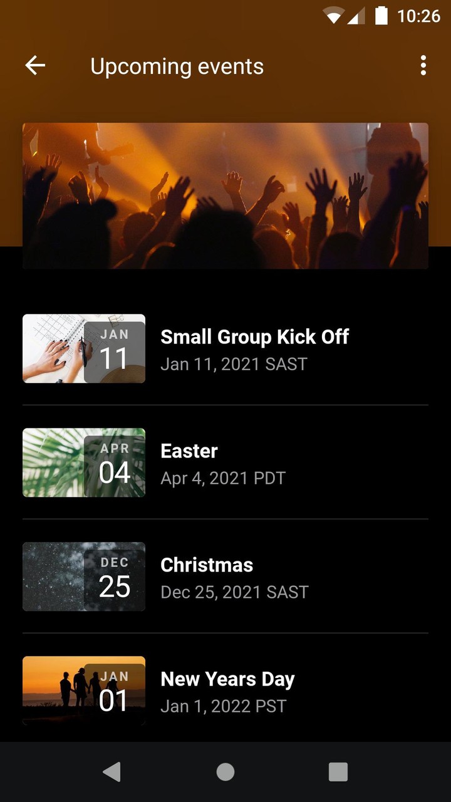Tap the New Years Day sunset thumbnail
Screen dimensions: 451x802
tap(84, 690)
